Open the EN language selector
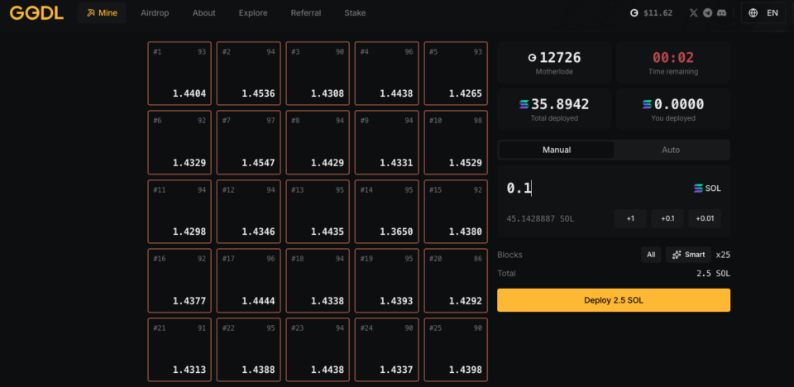 (x=763, y=13)
